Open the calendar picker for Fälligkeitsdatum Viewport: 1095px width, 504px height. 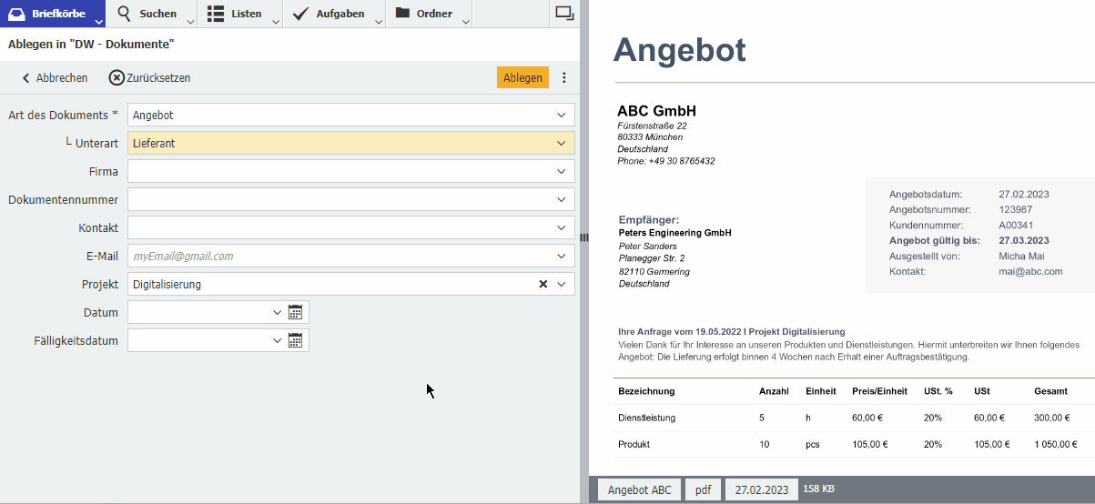(x=295, y=341)
